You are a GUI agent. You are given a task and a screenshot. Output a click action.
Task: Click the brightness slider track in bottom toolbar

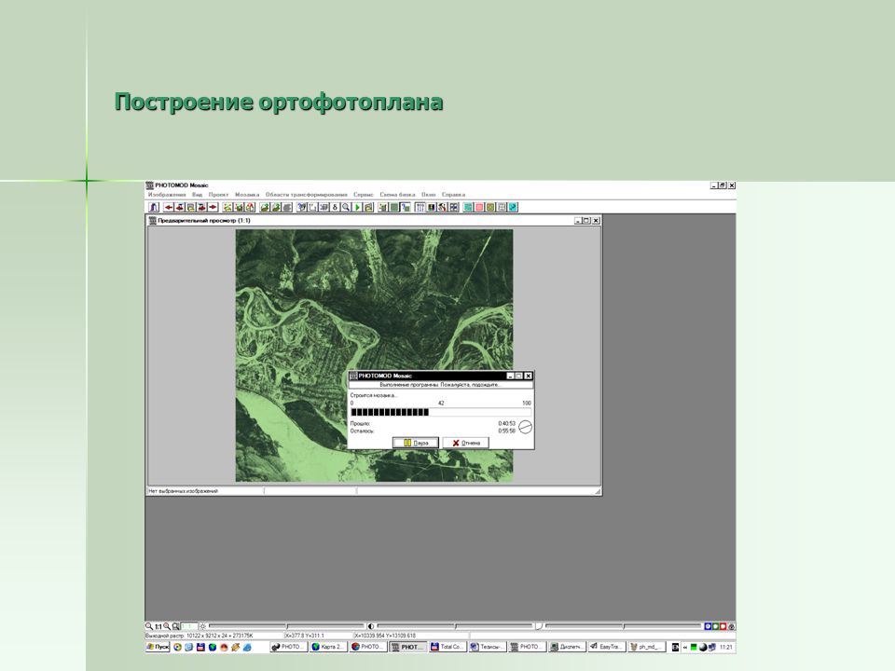point(286,626)
